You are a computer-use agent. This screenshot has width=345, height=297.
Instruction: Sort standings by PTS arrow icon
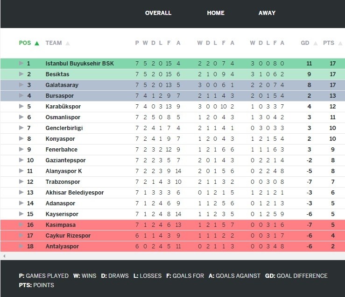(x=340, y=43)
